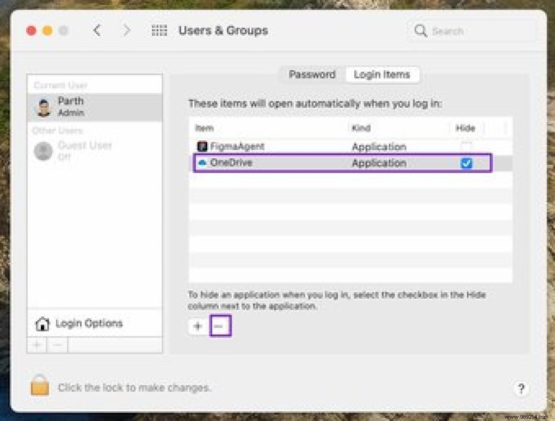Click the Login Options home icon
The width and height of the screenshot is (555, 421).
[x=43, y=323]
